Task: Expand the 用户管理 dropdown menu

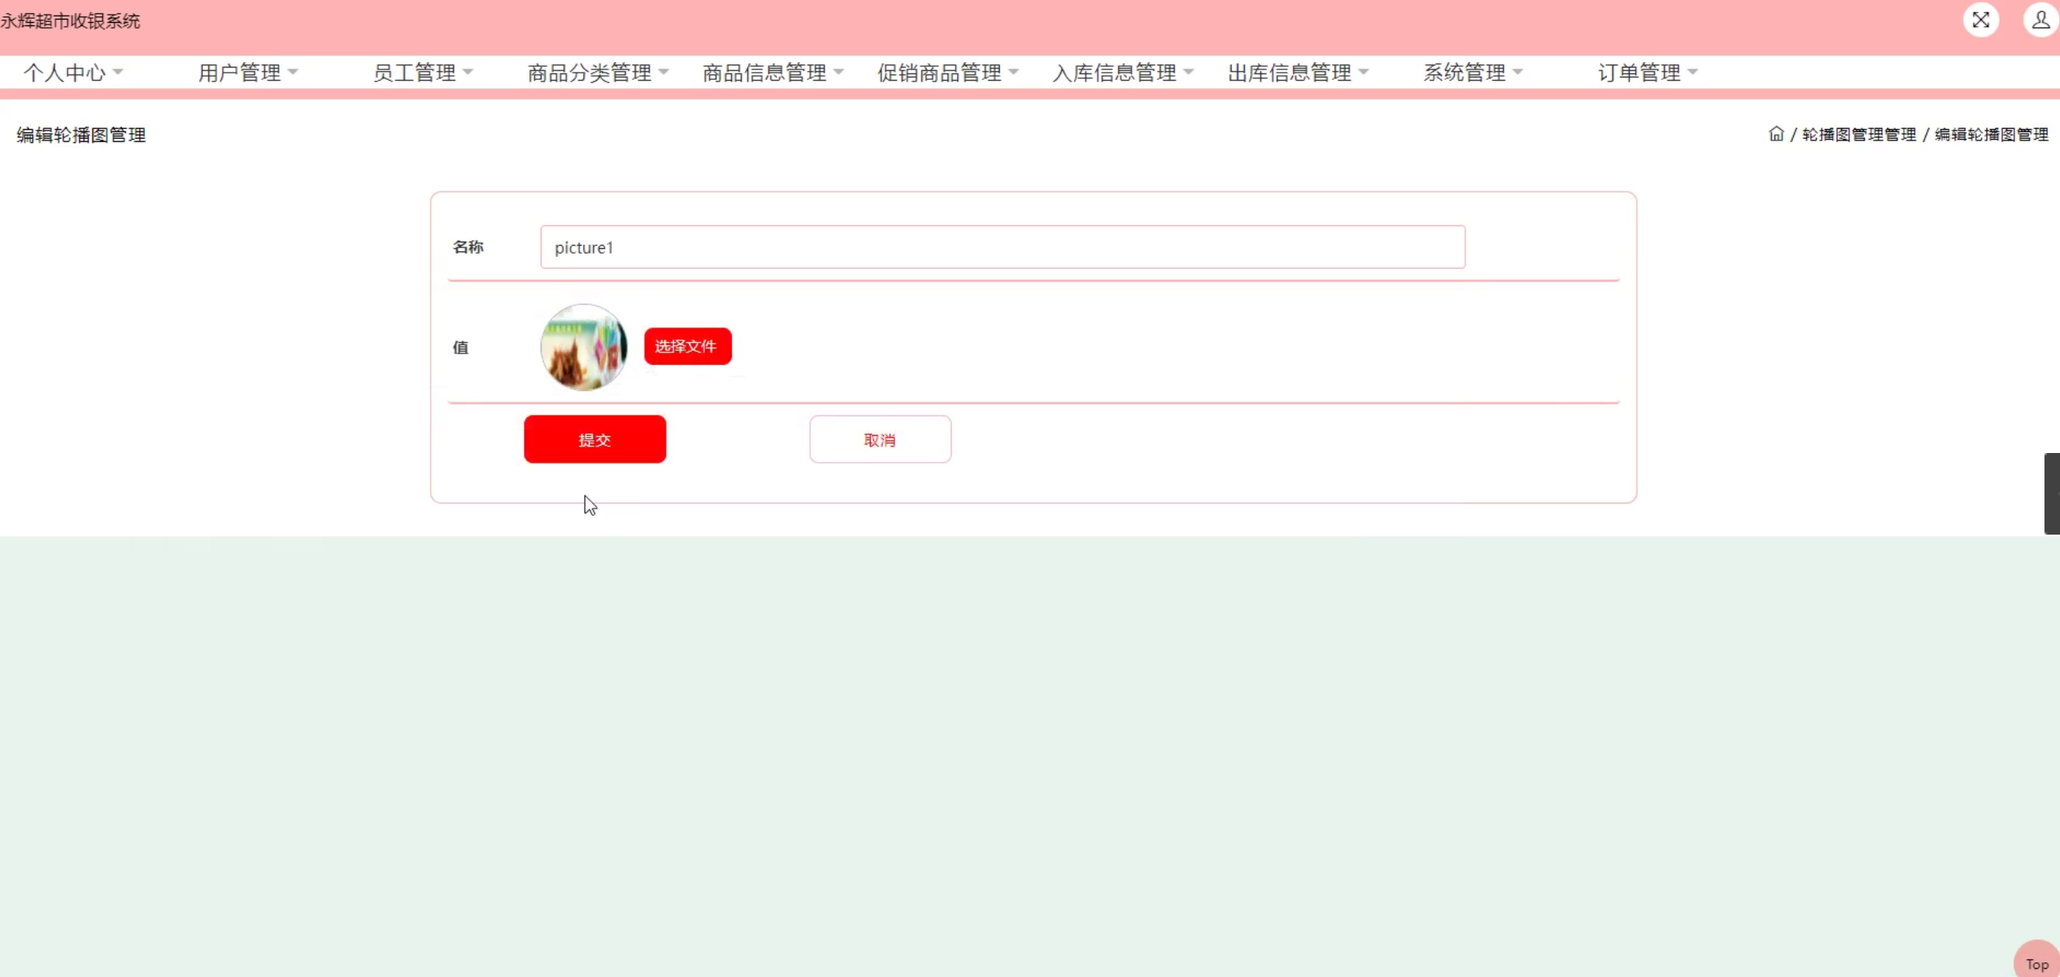Action: click(247, 73)
